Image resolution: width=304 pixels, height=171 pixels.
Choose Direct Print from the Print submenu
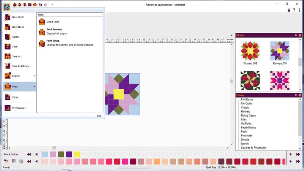point(53,22)
